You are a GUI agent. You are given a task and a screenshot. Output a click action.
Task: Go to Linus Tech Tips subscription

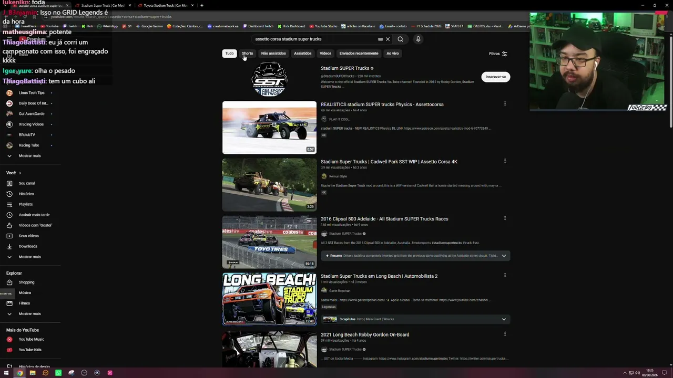coord(32,93)
